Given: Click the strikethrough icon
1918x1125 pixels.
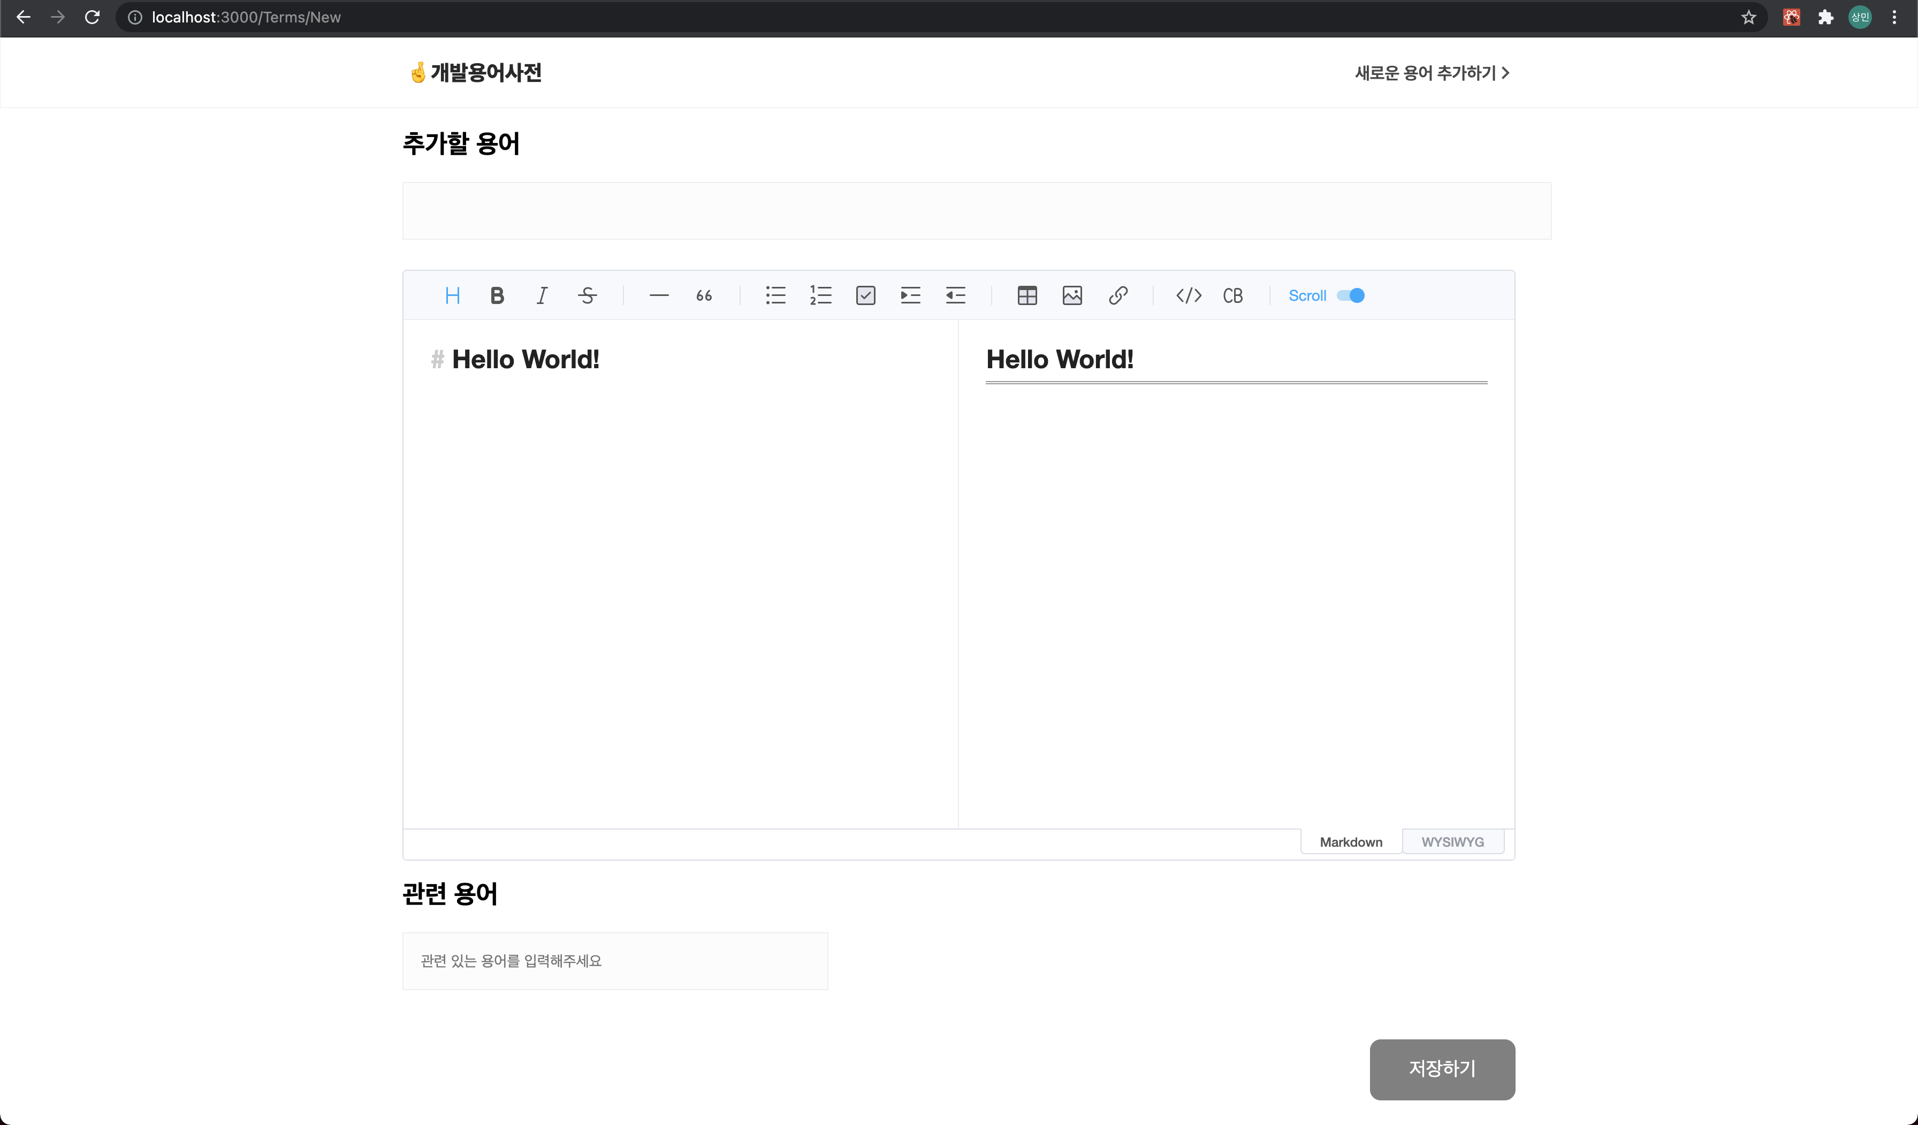Looking at the screenshot, I should [x=587, y=295].
